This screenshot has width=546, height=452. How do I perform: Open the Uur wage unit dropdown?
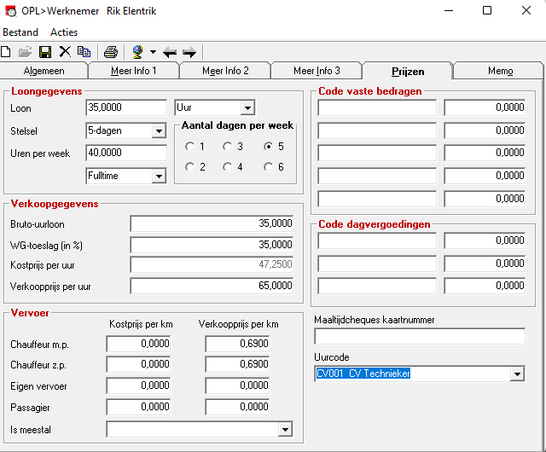[247, 108]
